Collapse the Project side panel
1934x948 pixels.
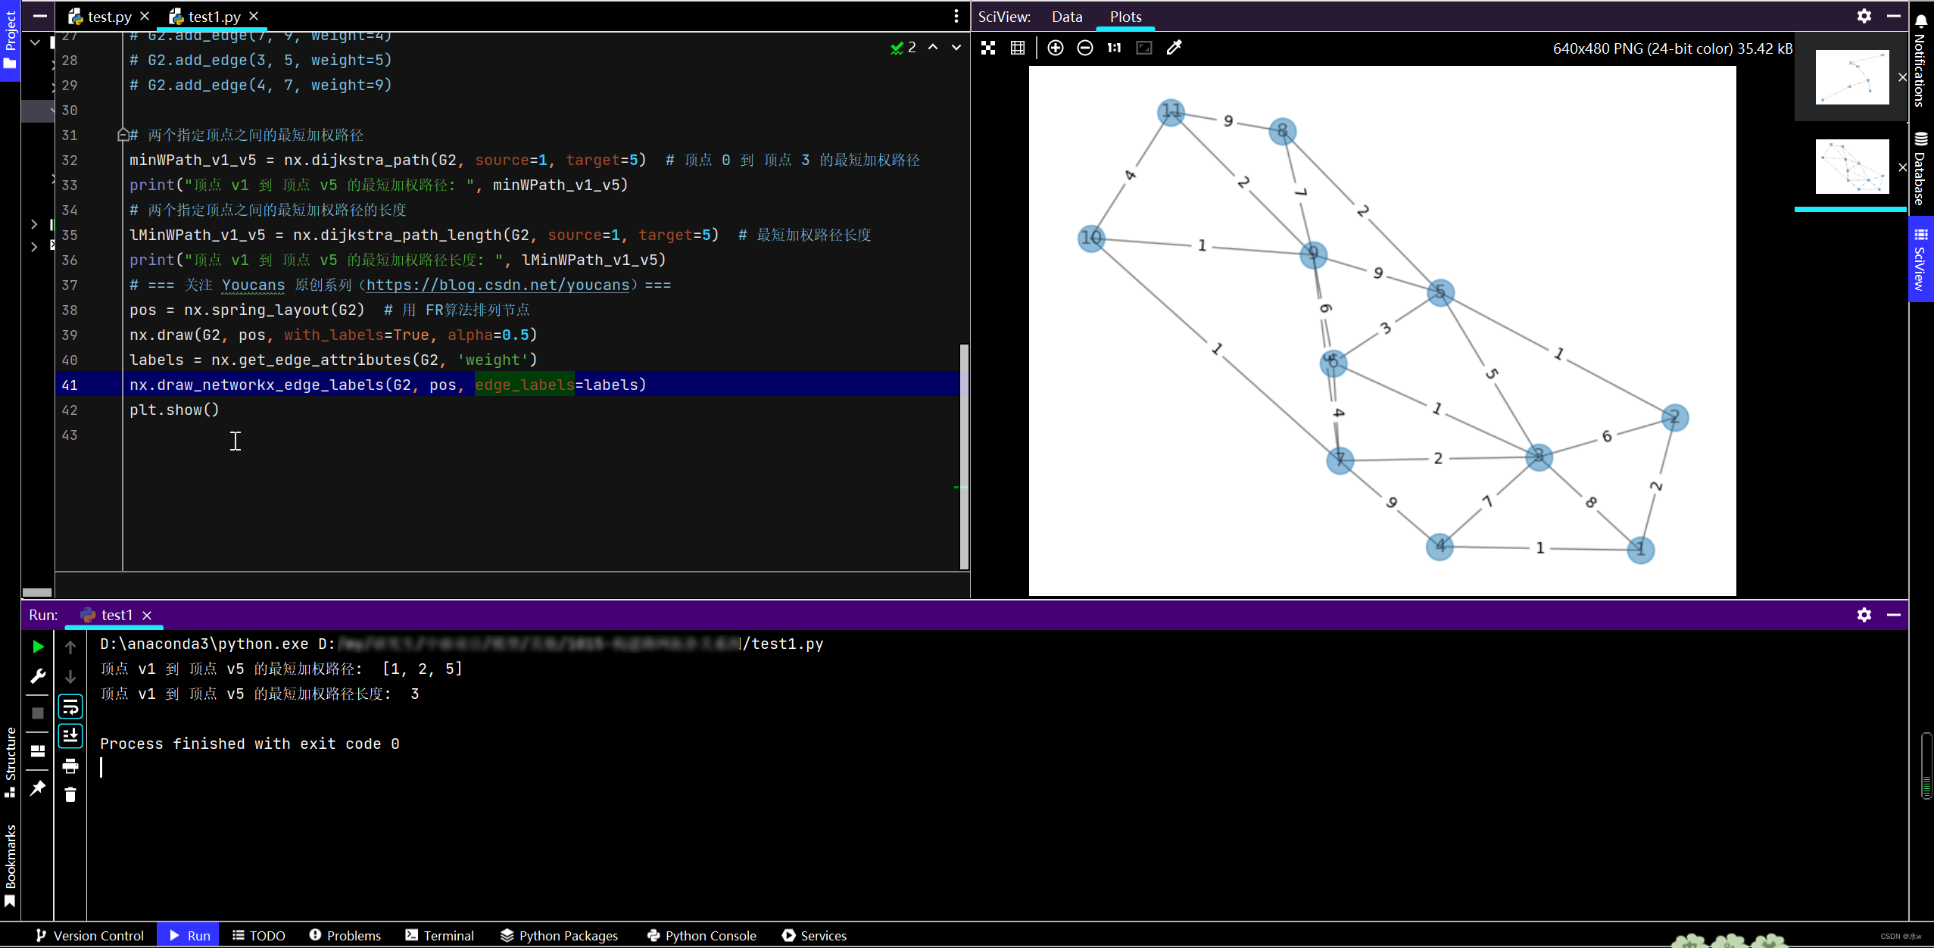pyautogui.click(x=40, y=15)
